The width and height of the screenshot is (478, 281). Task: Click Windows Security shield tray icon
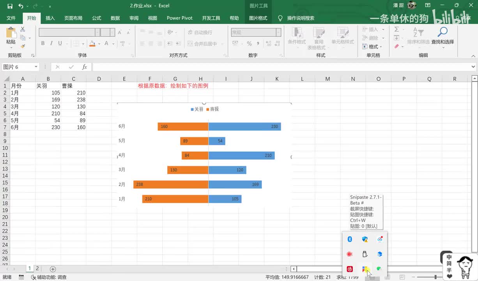365,239
